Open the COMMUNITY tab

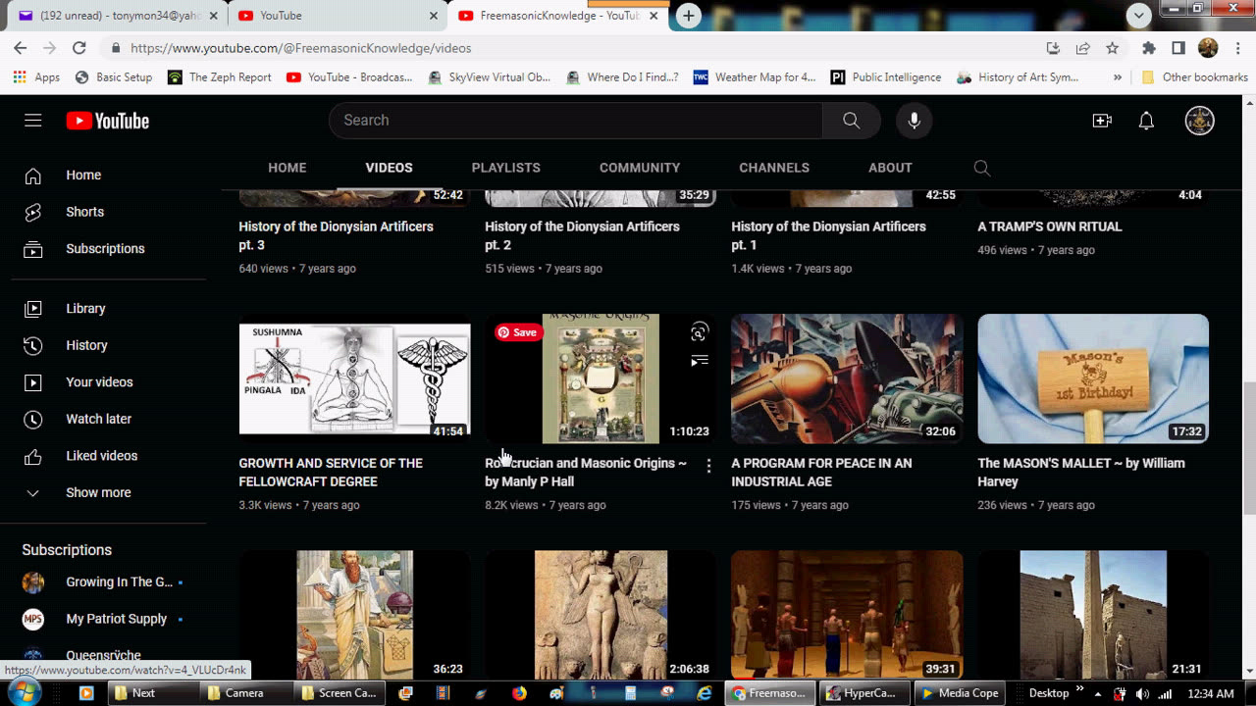coord(640,168)
